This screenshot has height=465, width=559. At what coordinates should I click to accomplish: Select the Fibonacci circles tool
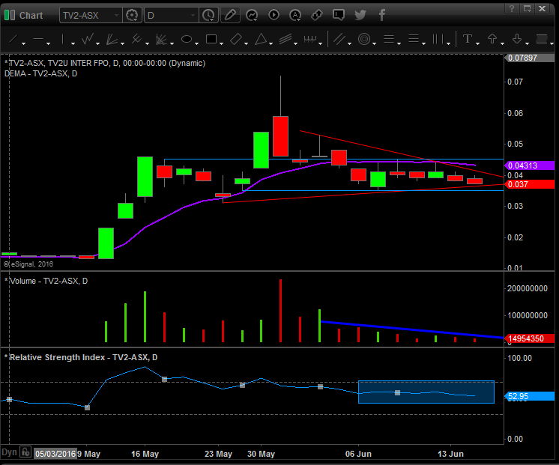pyautogui.click(x=364, y=39)
